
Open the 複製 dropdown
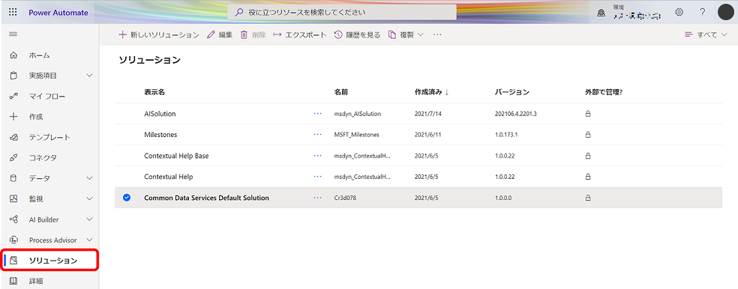coord(406,34)
